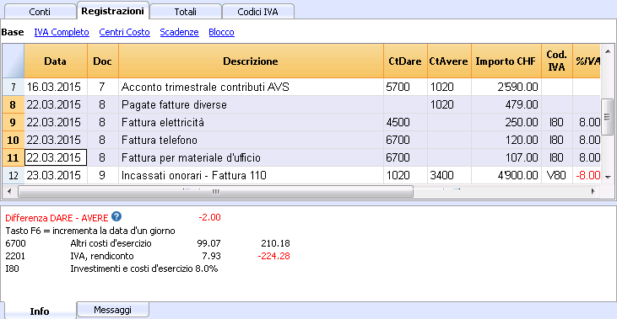Click CtDare cell 4500
This screenshot has width=617, height=319.
pos(405,122)
